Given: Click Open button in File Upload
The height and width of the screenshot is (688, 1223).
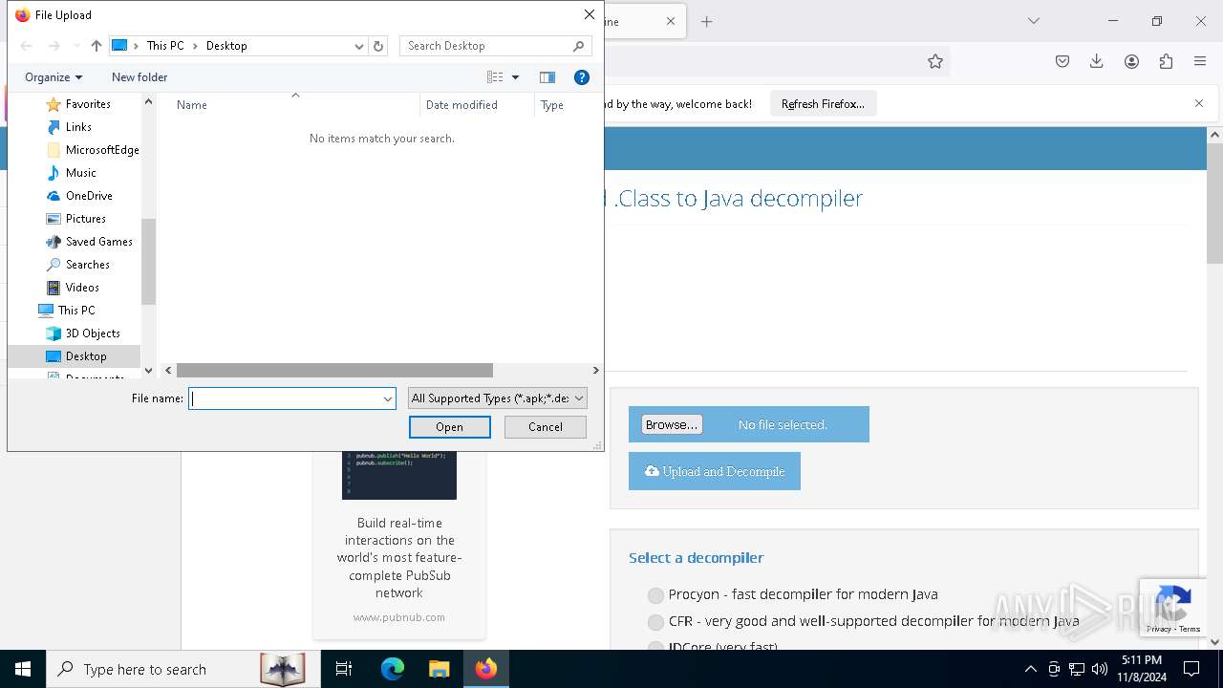Looking at the screenshot, I should point(449,427).
